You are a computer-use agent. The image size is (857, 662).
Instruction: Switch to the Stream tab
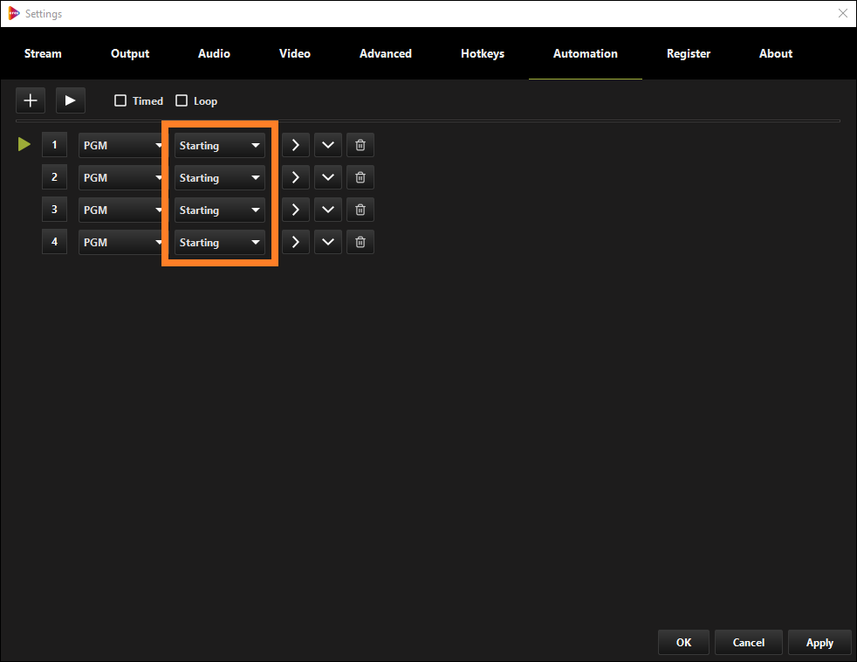coord(43,53)
